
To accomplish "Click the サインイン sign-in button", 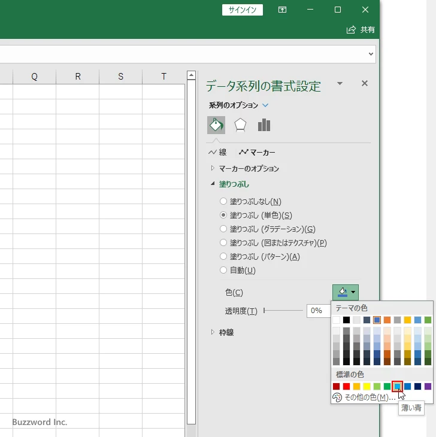I will (242, 10).
